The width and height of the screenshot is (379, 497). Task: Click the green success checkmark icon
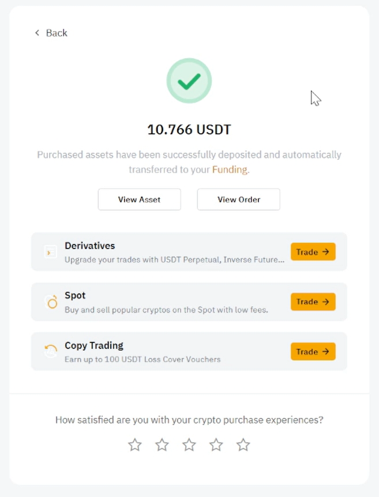click(189, 81)
